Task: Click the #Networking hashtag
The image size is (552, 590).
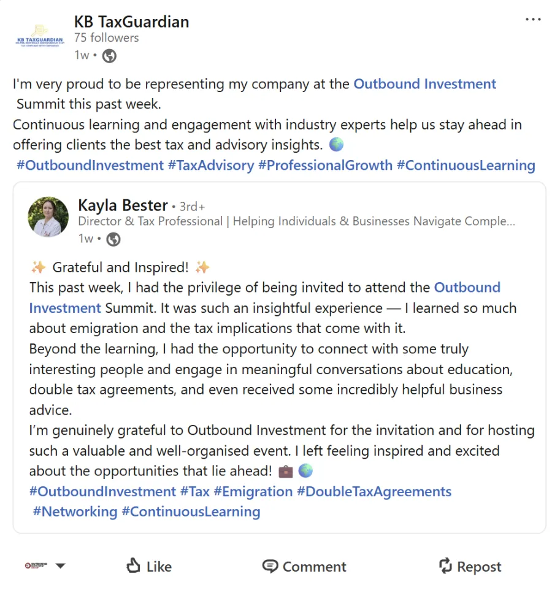Action: 75,511
